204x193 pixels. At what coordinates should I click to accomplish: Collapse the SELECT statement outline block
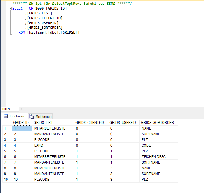click(10, 9)
